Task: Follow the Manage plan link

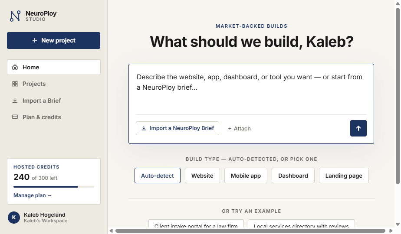Action: pyautogui.click(x=33, y=195)
